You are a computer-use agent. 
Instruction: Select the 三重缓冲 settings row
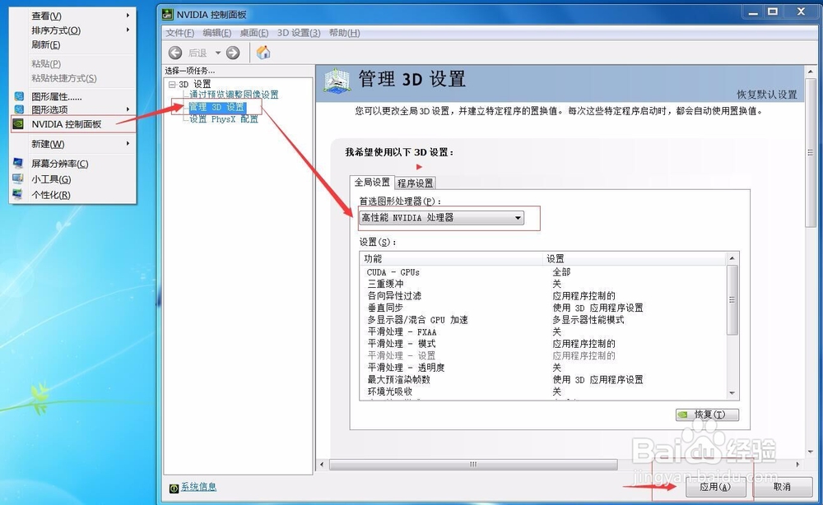544,284
